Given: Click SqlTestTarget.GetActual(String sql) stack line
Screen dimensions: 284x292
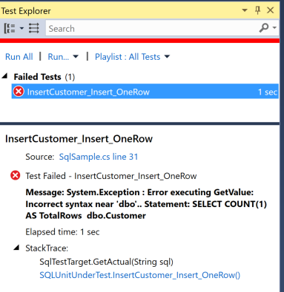Looking at the screenshot, I should coord(106,262).
